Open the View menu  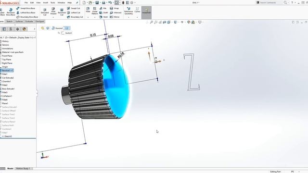tap(38, 3)
